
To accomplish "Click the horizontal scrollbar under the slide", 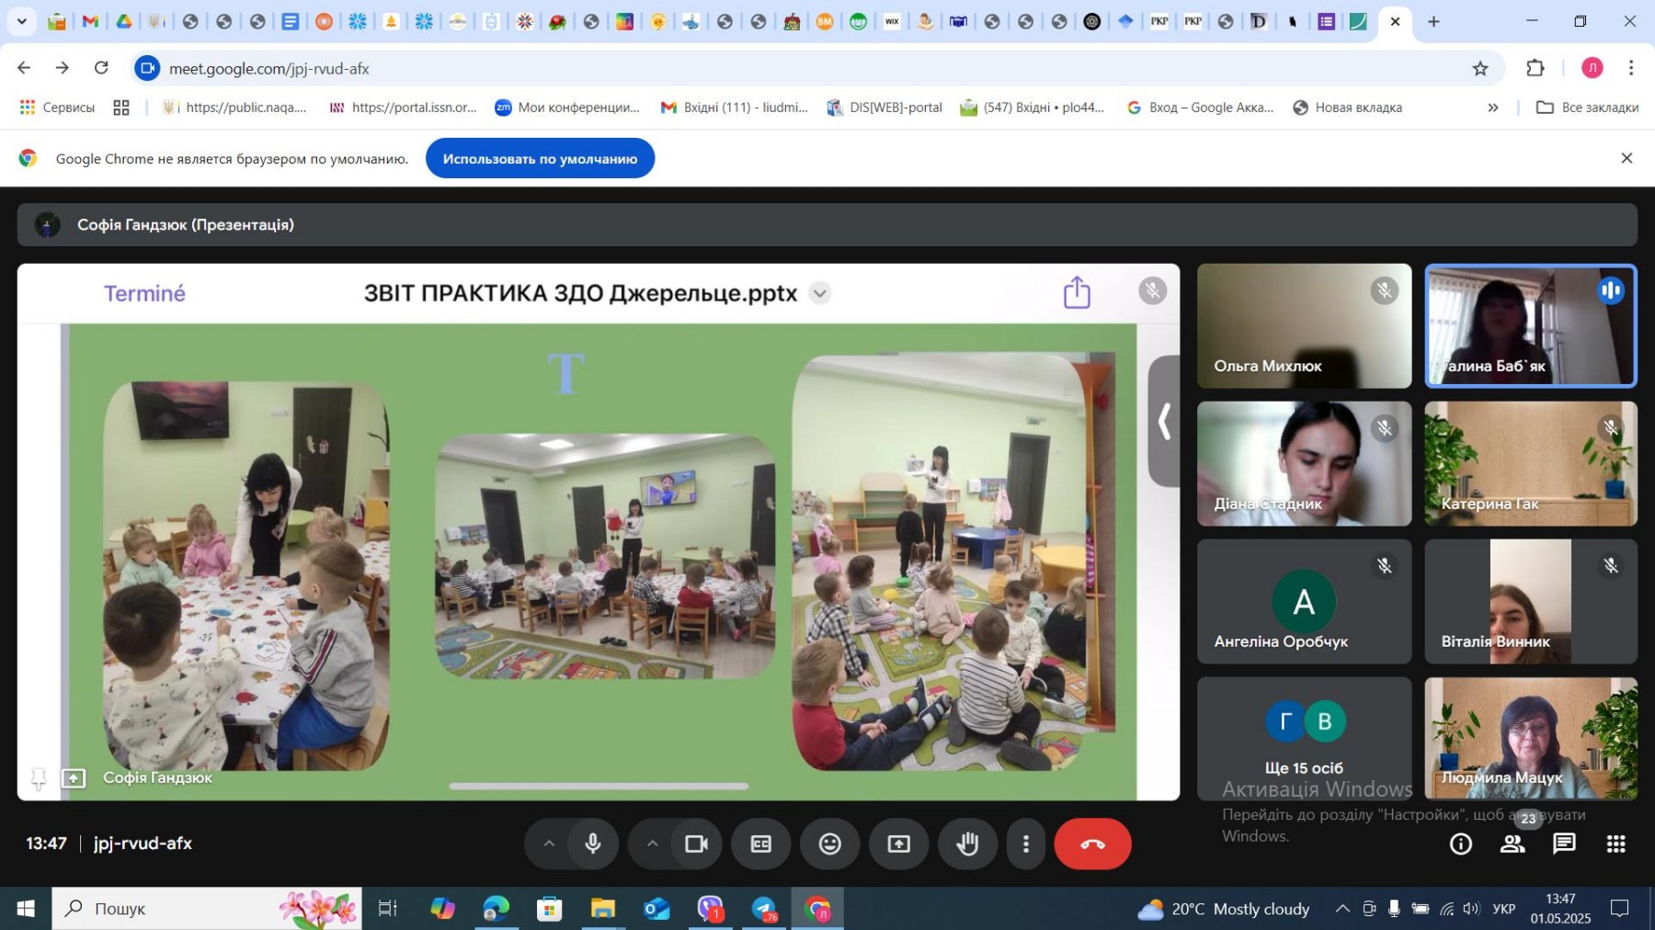I will 599,787.
